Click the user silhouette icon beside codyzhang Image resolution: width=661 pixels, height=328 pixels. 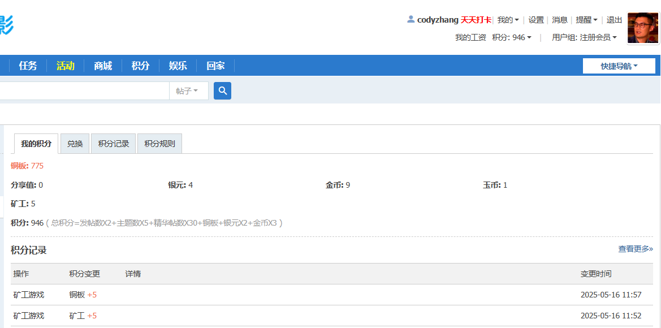411,19
